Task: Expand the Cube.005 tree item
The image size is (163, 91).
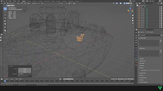Action: [x=137, y=15]
